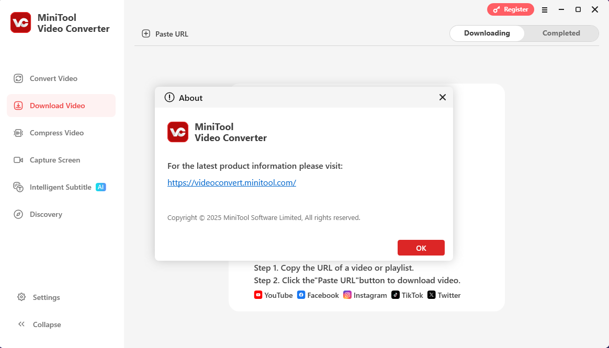Click the TikTok label text
Screen dimensions: 609x348
pyautogui.click(x=412, y=295)
